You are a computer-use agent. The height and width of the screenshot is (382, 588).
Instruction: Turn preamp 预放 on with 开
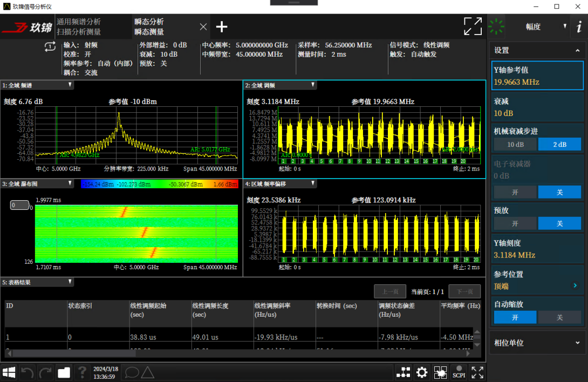[x=515, y=224]
